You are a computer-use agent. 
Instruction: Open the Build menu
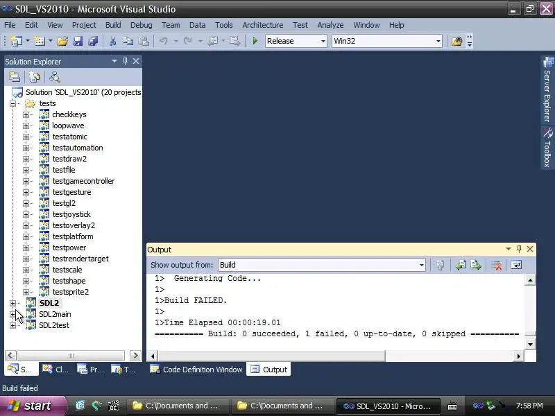(113, 25)
